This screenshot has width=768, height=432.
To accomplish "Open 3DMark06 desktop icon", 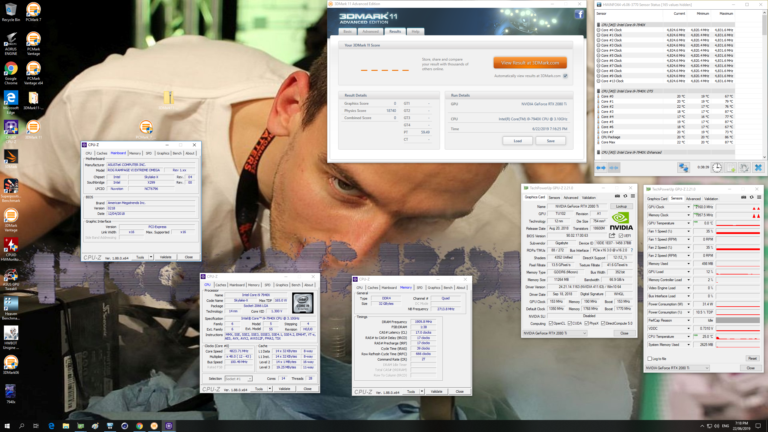I will (x=11, y=365).
